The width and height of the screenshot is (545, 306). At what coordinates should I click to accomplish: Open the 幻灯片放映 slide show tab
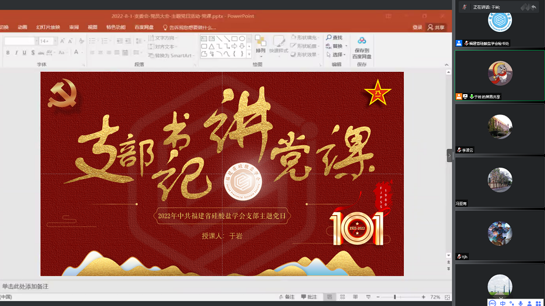click(48, 27)
